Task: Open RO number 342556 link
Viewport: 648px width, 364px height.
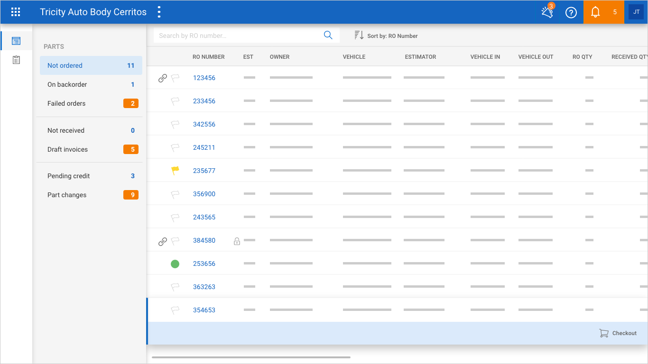Action: click(x=204, y=124)
